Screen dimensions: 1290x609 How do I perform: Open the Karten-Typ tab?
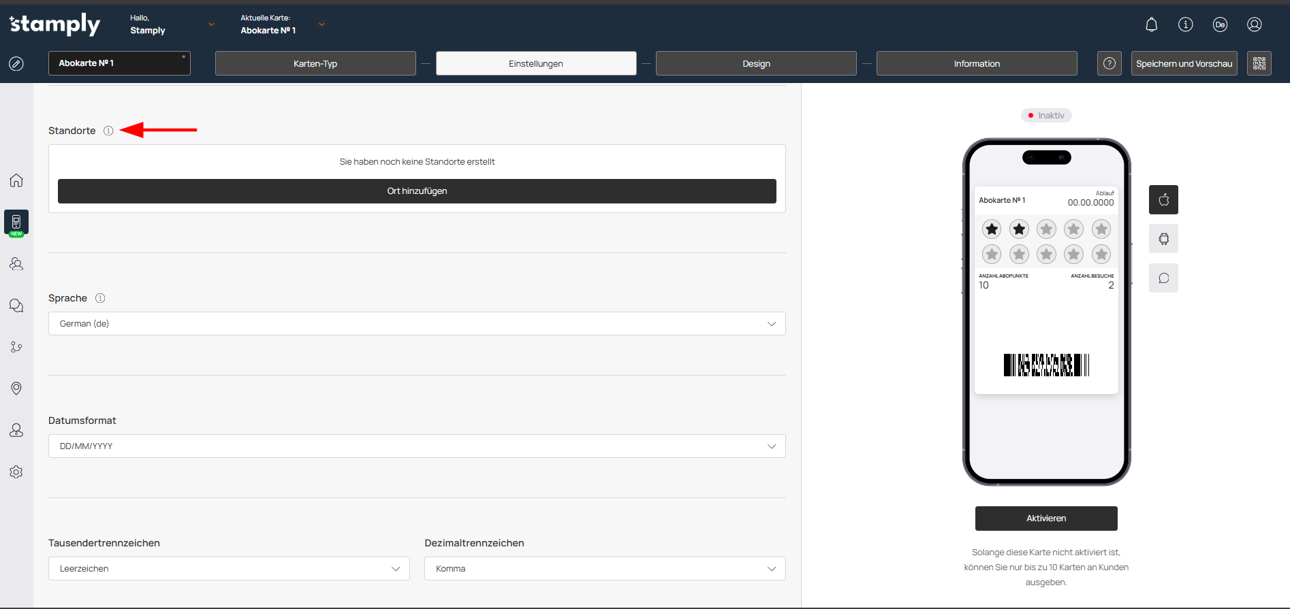coord(315,63)
